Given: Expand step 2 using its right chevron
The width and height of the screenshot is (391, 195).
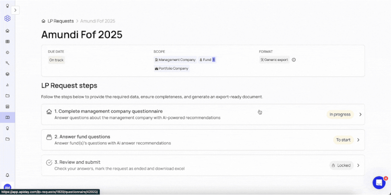Looking at the screenshot, I should coord(358,140).
